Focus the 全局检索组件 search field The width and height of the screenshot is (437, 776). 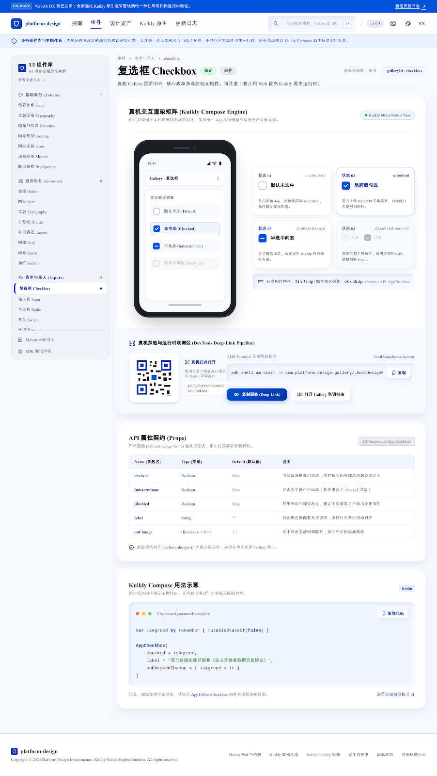coord(312,23)
